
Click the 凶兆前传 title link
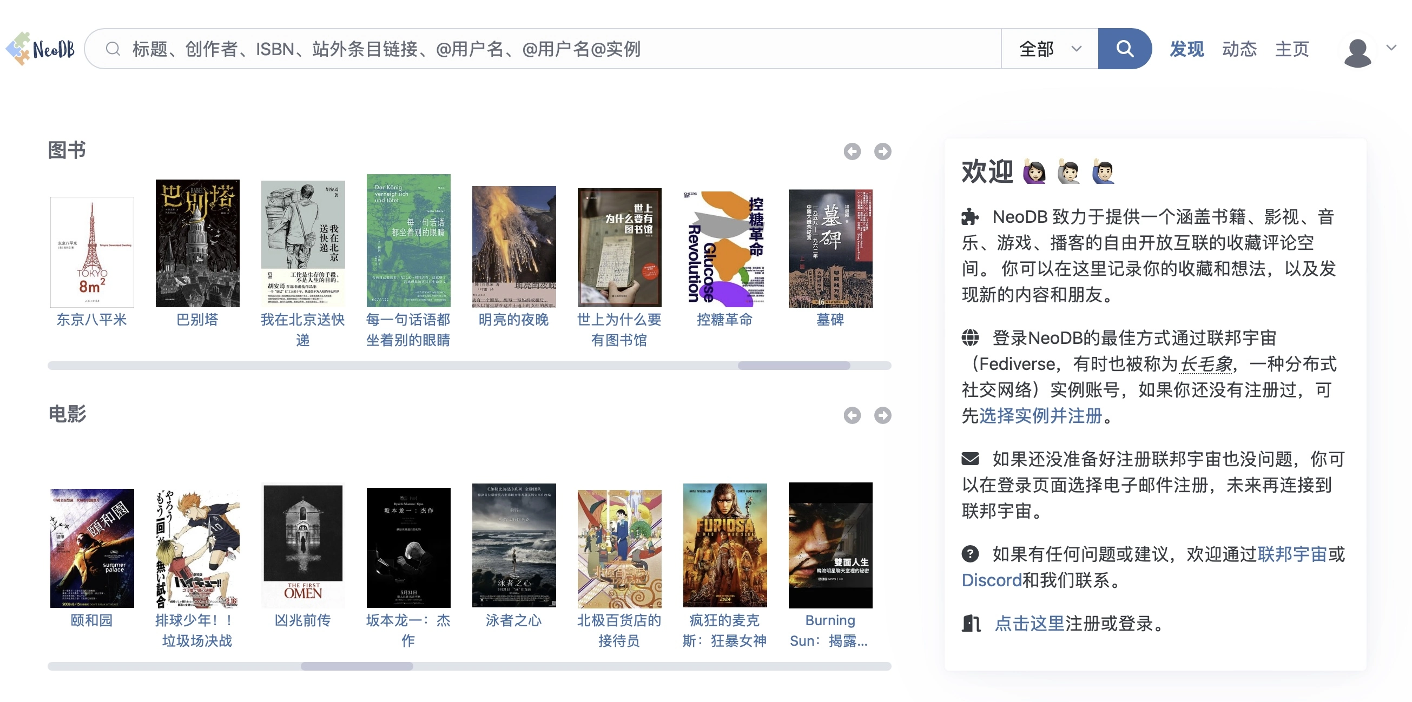(303, 620)
